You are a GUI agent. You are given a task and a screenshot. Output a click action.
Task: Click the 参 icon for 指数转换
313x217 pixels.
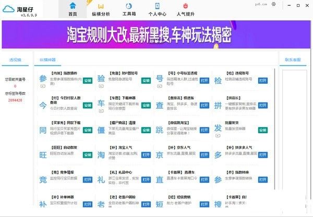[218, 180]
